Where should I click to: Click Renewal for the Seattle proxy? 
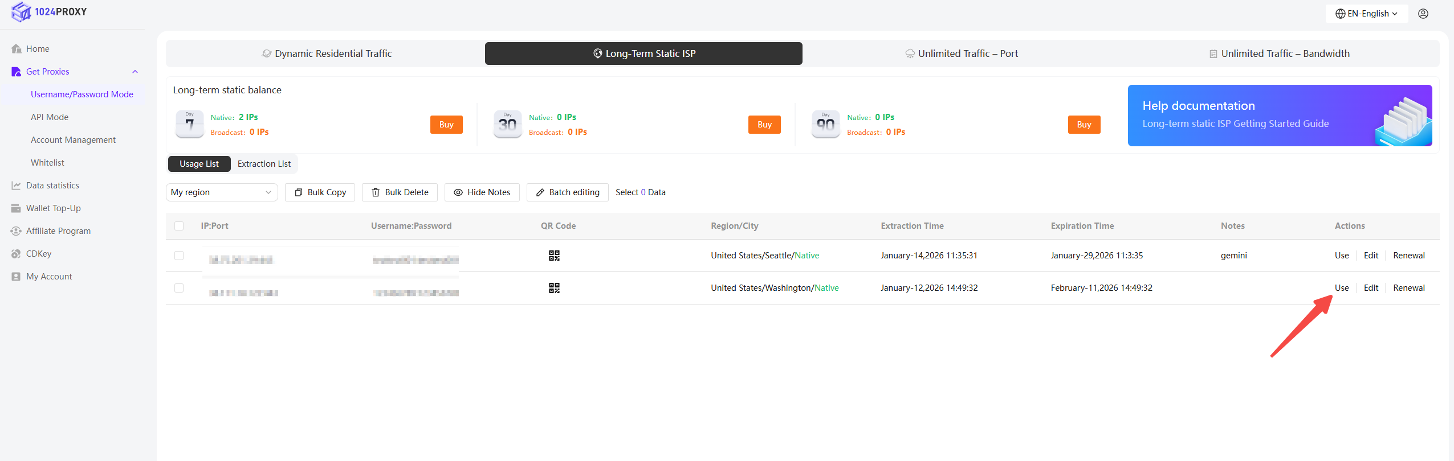point(1408,256)
